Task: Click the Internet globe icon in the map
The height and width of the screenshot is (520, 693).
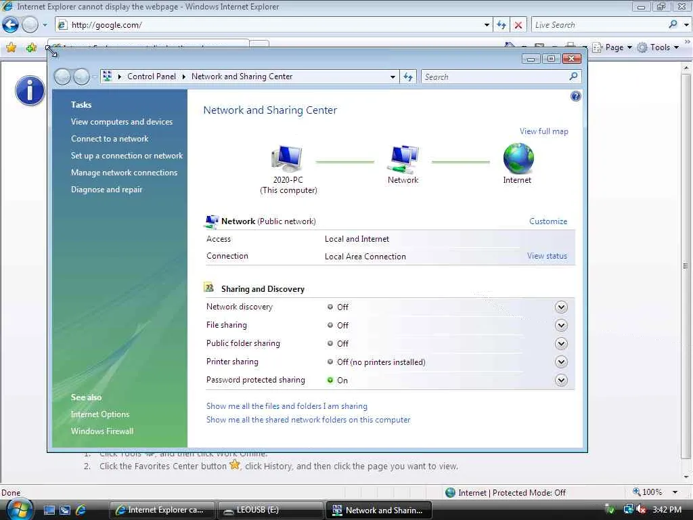Action: click(518, 158)
